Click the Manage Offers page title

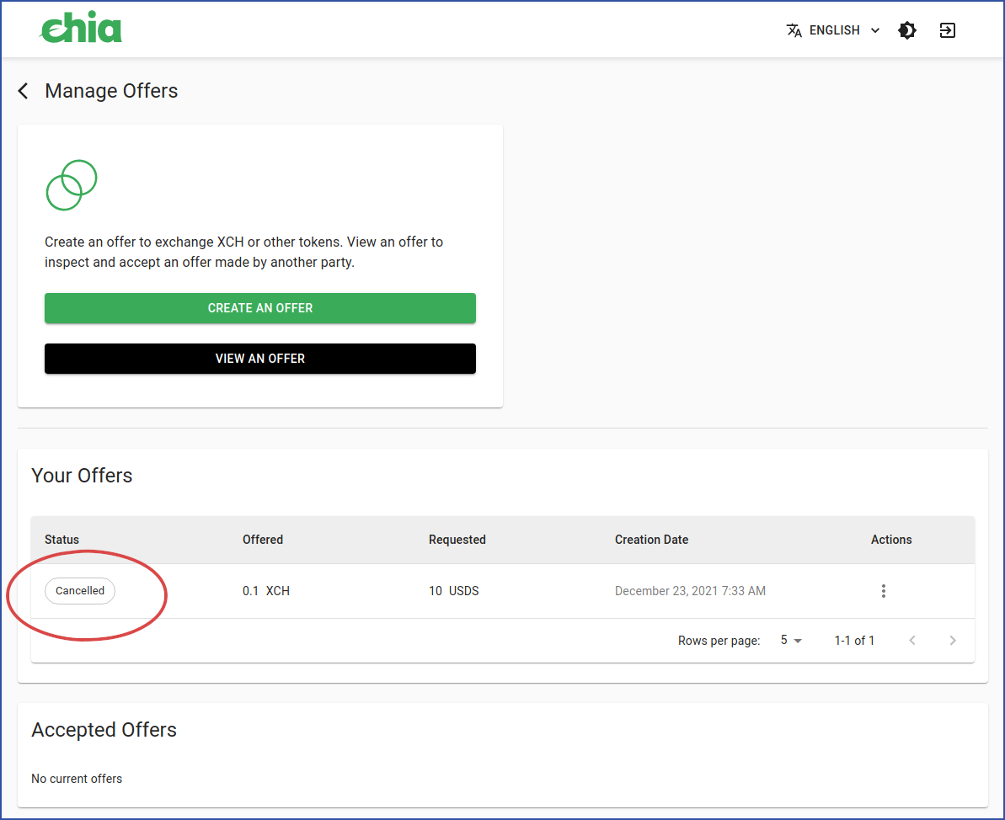point(111,91)
